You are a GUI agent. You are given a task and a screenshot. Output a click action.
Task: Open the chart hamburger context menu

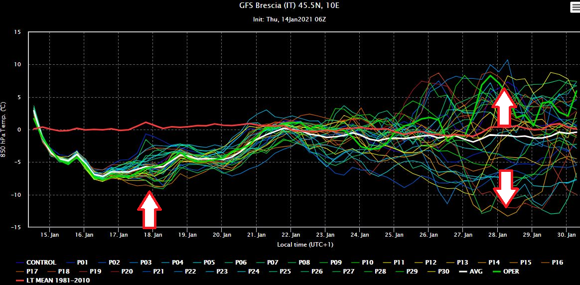575,6
